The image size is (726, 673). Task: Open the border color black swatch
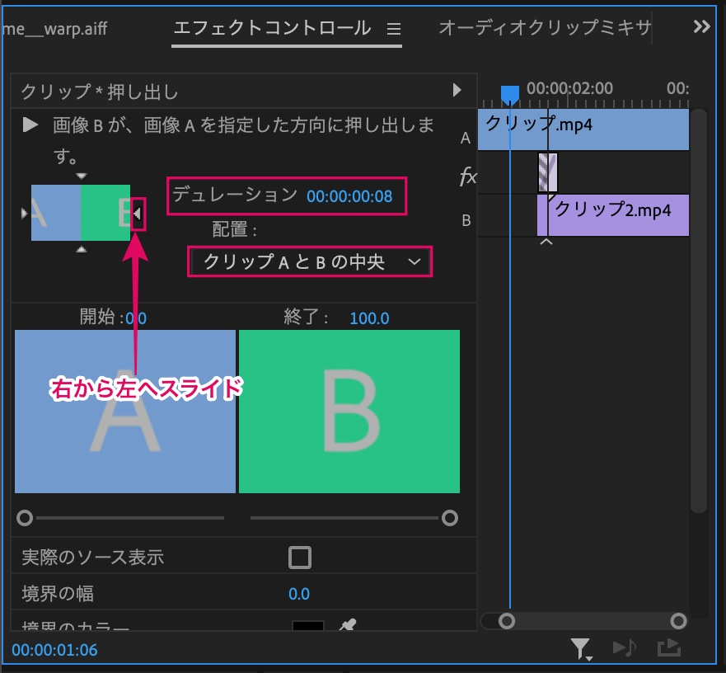308,626
